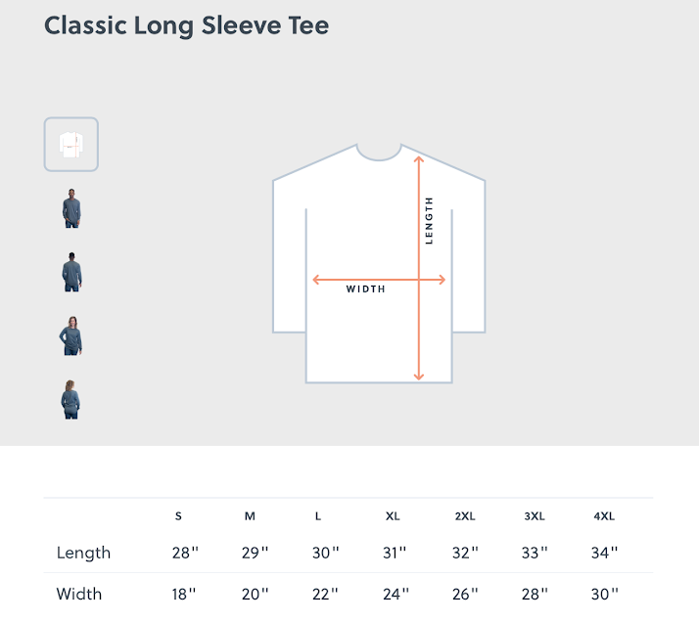Click the Classic Long Sleeve Tee heading
The height and width of the screenshot is (622, 699).
186,25
